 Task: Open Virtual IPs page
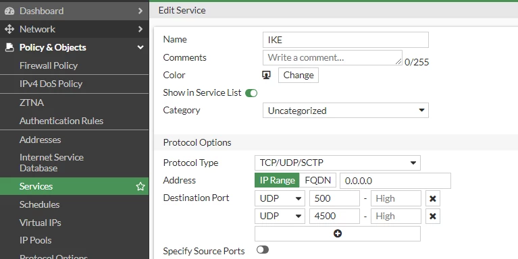[x=41, y=223]
